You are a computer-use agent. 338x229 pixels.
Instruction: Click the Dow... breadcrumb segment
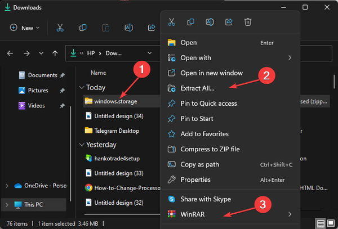114,53
